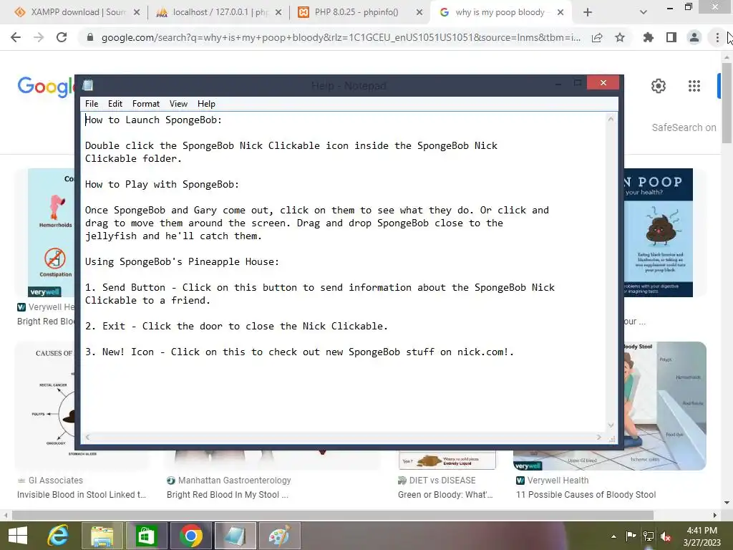Click 'How to Play with SpongeBob:' text line

coord(162,184)
